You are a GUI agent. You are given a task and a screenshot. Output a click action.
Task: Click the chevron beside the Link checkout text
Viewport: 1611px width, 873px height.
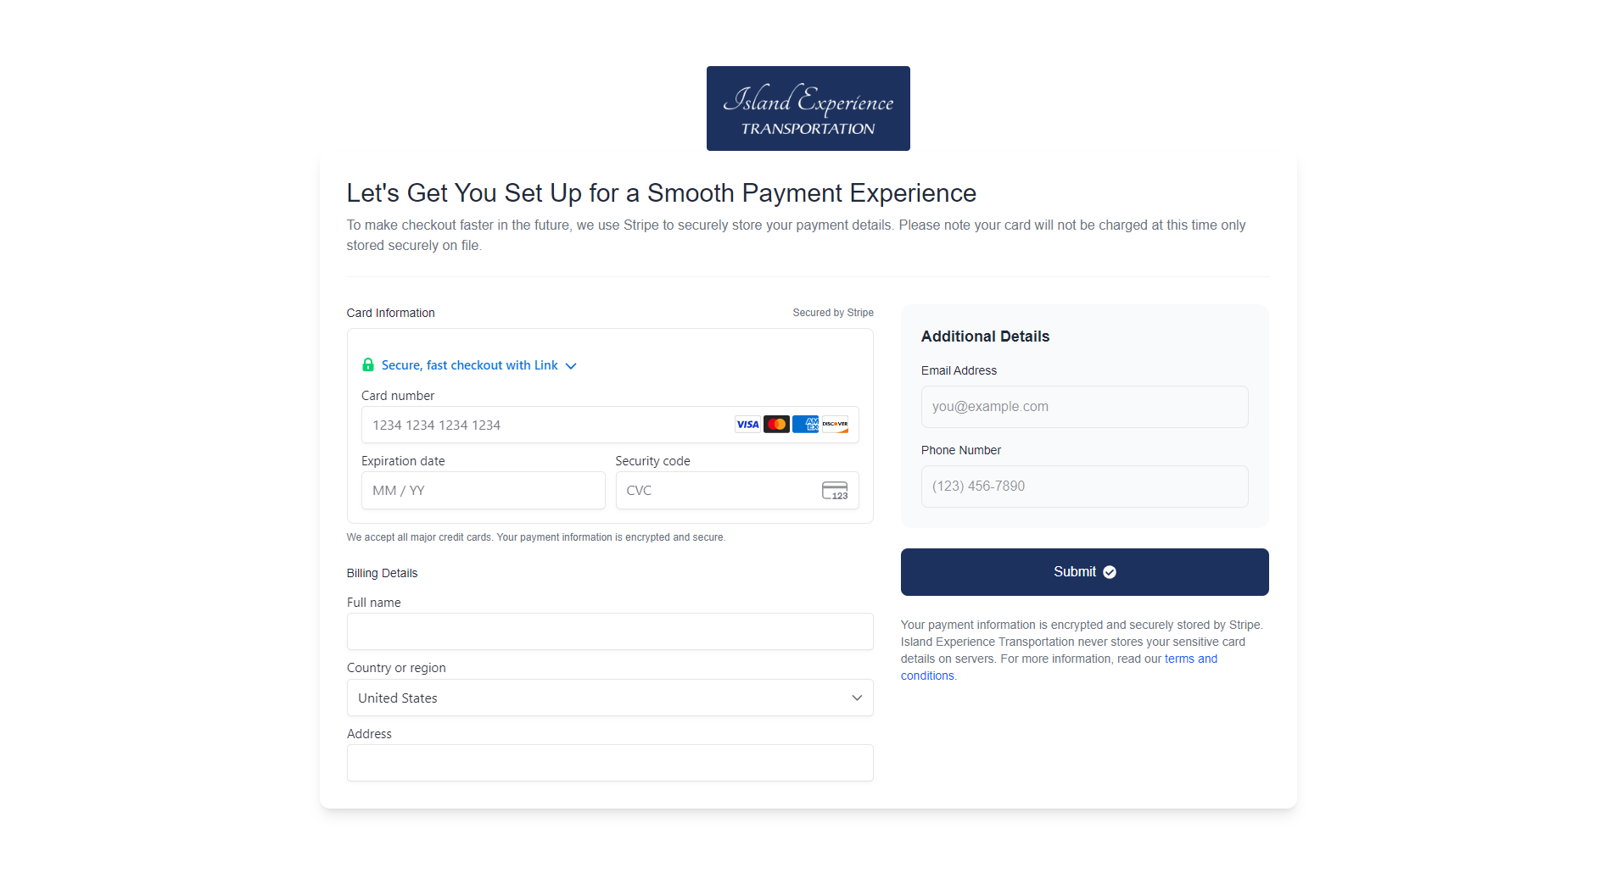pos(570,365)
